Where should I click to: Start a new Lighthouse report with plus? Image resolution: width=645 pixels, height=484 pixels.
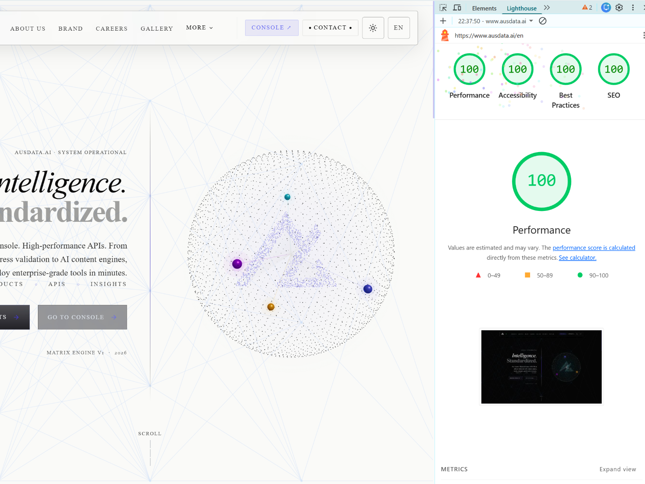coord(443,21)
